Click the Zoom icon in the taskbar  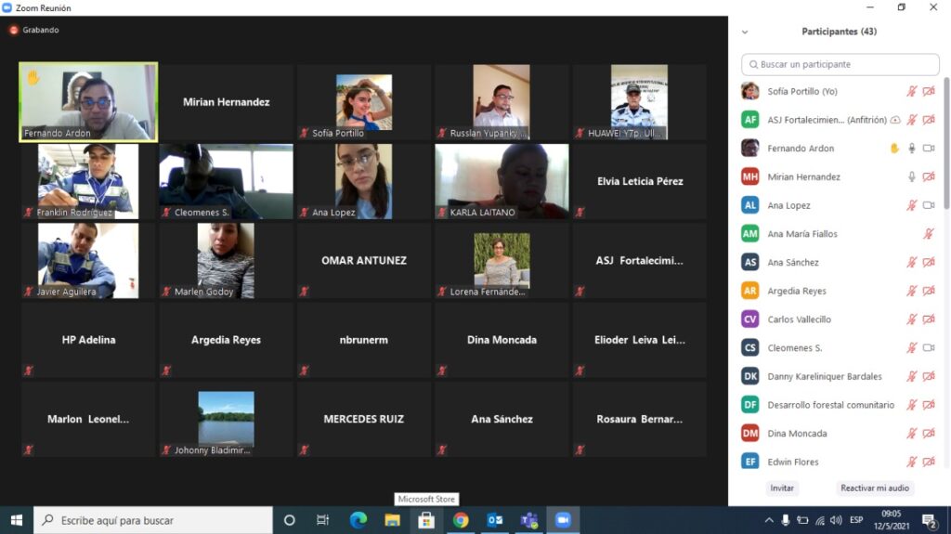click(x=562, y=520)
